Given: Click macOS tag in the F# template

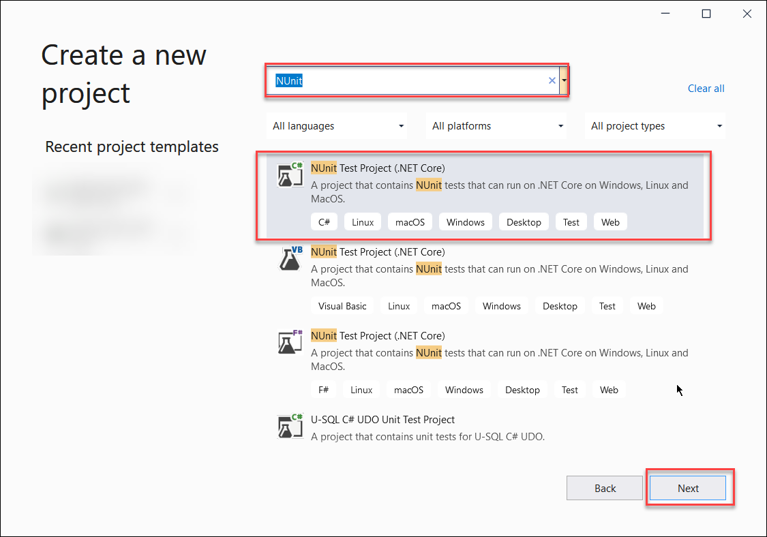Looking at the screenshot, I should (x=409, y=390).
